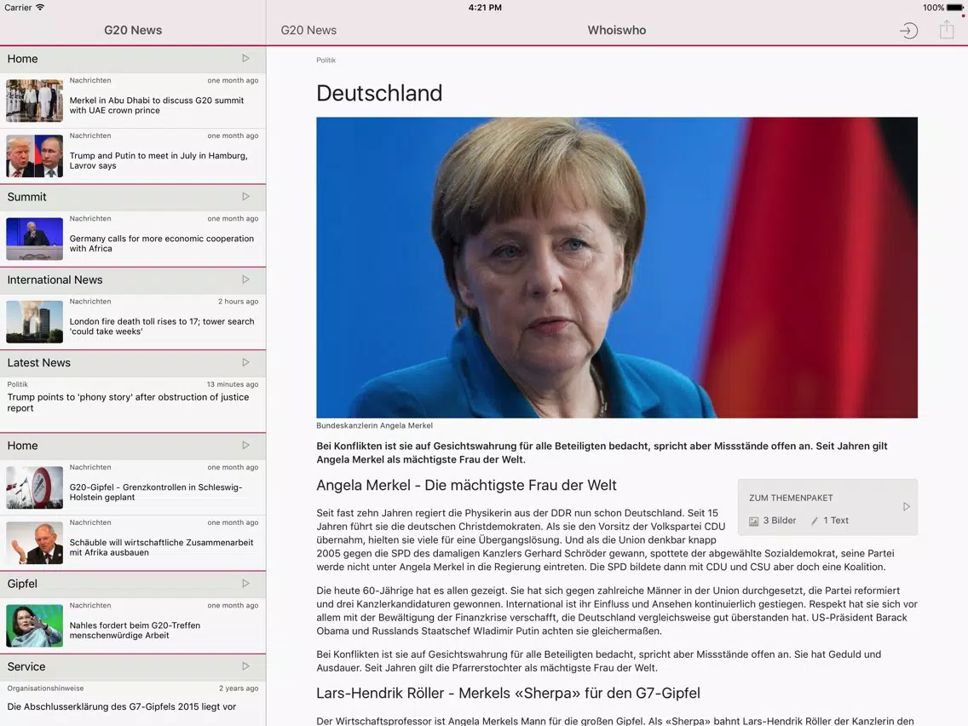Screen dimensions: 968x726
Task: Open 'G20-Gipfel - Grenzkontrollen in Schleswig-Holstein geplant' headline
Action: [156, 492]
